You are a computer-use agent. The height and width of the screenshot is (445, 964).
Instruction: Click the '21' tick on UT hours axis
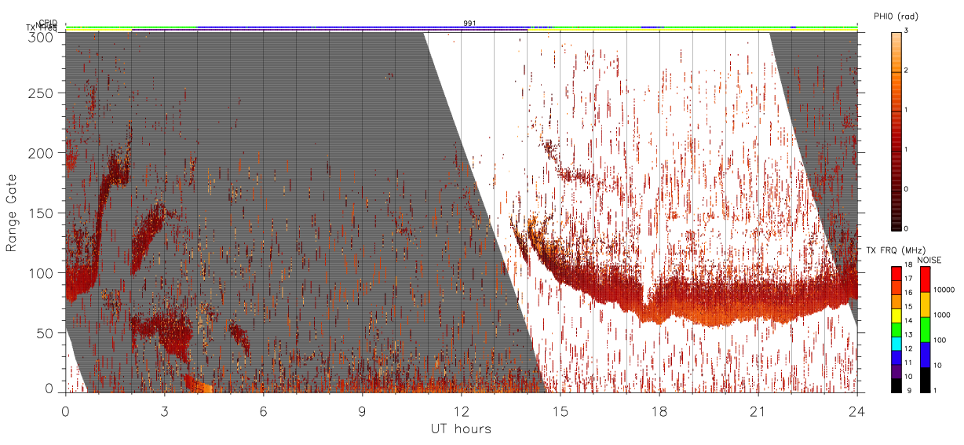758,410
